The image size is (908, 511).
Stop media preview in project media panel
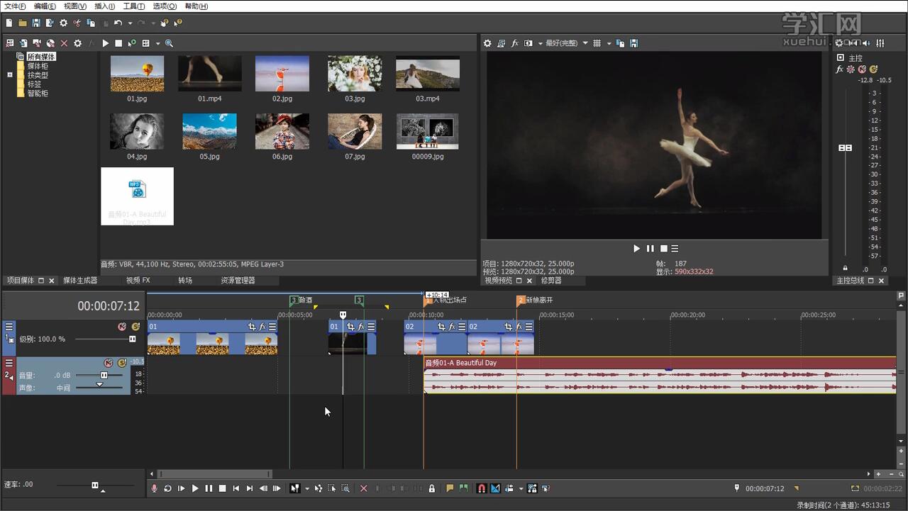(118, 43)
